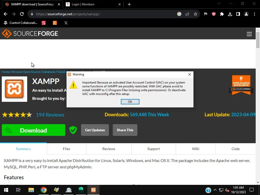Click the Open Source Excellence badge
Image resolution: width=260 pixels, height=195 pixels.
[x=241, y=85]
